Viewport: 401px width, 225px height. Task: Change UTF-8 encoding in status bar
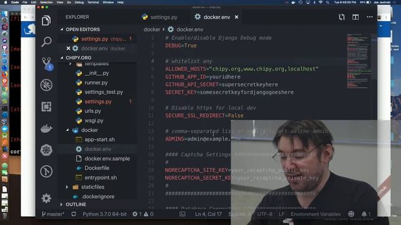click(264, 214)
